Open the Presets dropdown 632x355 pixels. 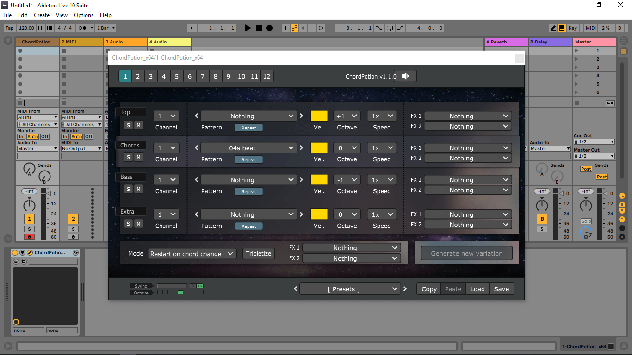coord(349,289)
